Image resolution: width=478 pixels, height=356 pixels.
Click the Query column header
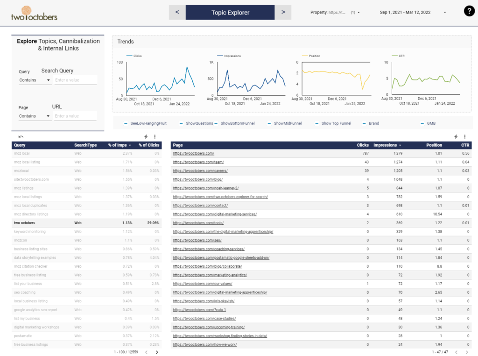(x=20, y=145)
